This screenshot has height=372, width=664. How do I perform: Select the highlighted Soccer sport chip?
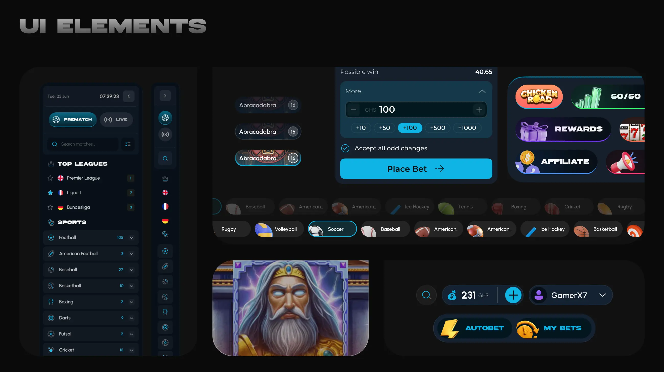pos(332,229)
